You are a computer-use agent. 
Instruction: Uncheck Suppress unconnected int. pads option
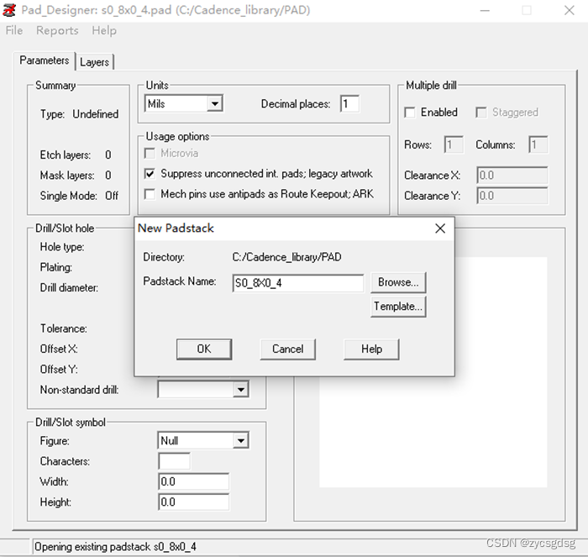[x=150, y=174]
